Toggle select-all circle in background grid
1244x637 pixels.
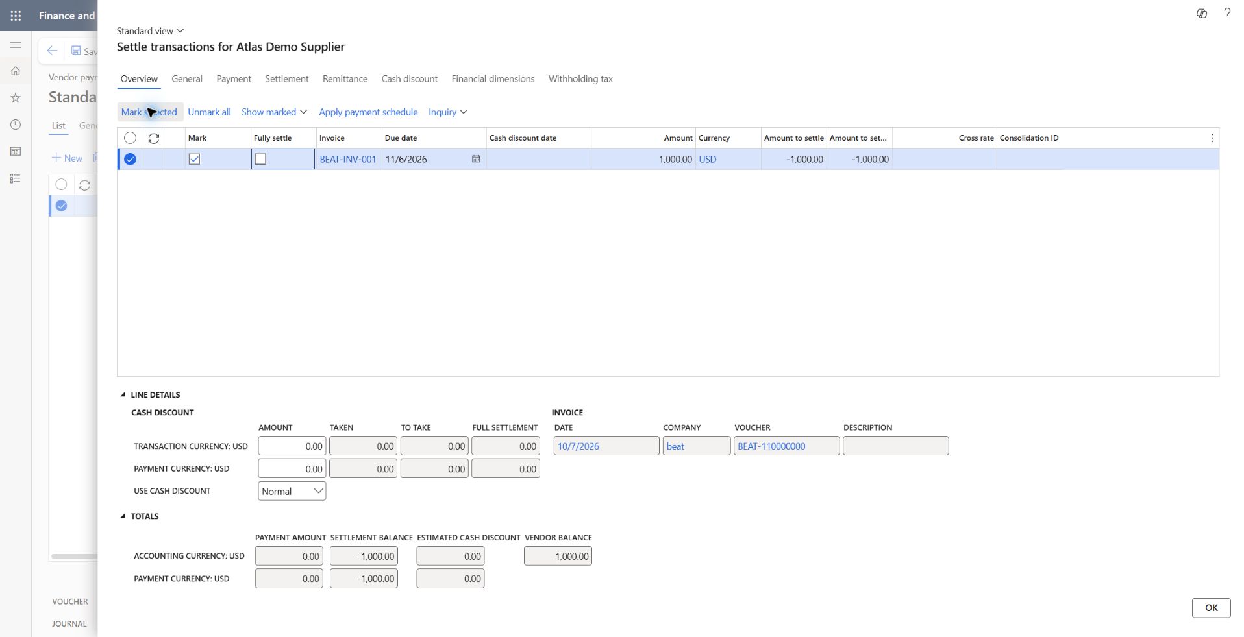click(x=61, y=184)
